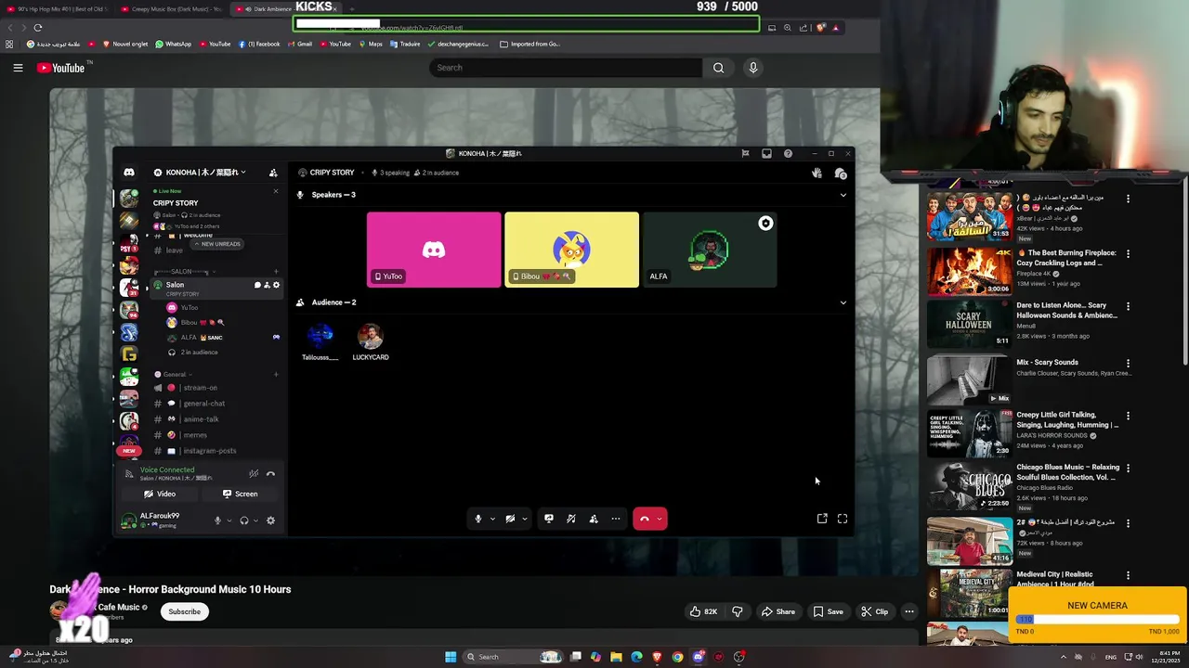The image size is (1189, 668).
Task: Open Windows Start menu on taskbar
Action: click(451, 657)
